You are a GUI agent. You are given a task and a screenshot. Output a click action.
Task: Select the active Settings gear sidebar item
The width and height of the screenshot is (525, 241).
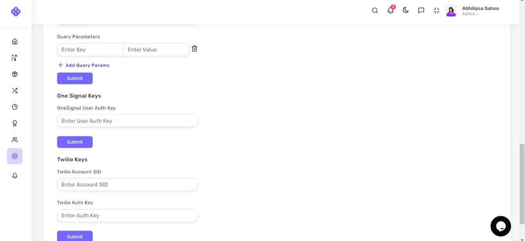(15, 156)
